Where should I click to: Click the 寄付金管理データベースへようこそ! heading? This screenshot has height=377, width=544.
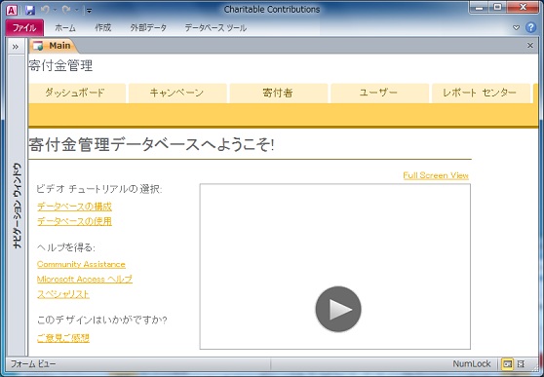point(151,144)
